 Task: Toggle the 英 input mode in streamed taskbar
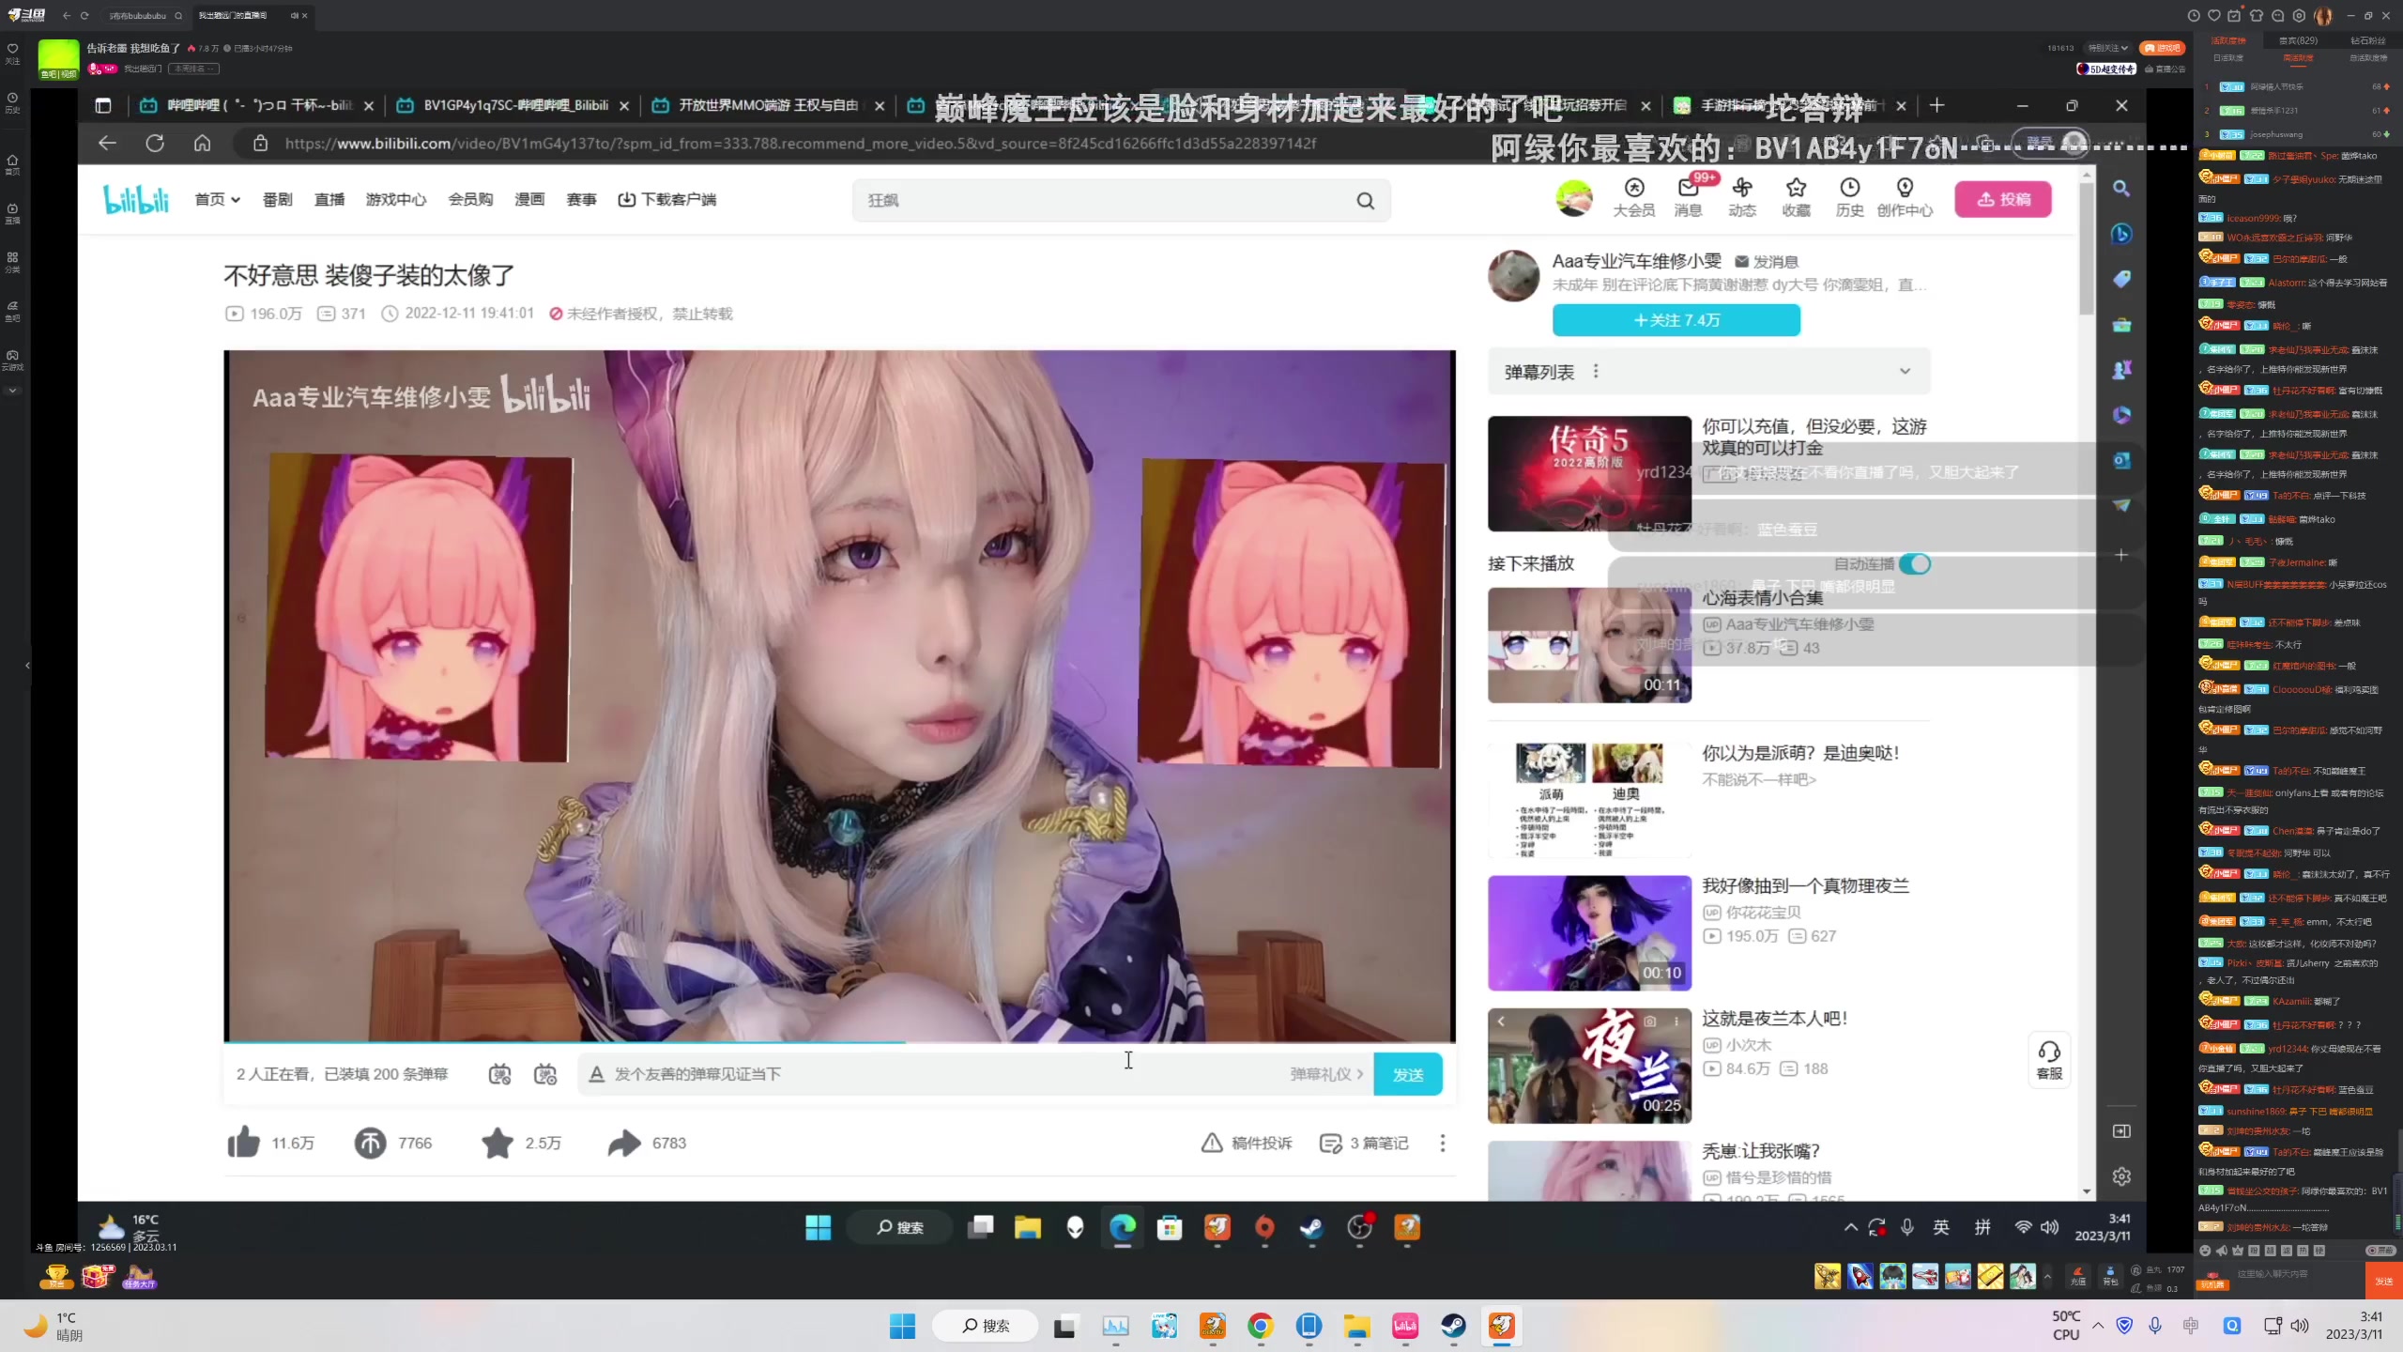point(1941,1227)
